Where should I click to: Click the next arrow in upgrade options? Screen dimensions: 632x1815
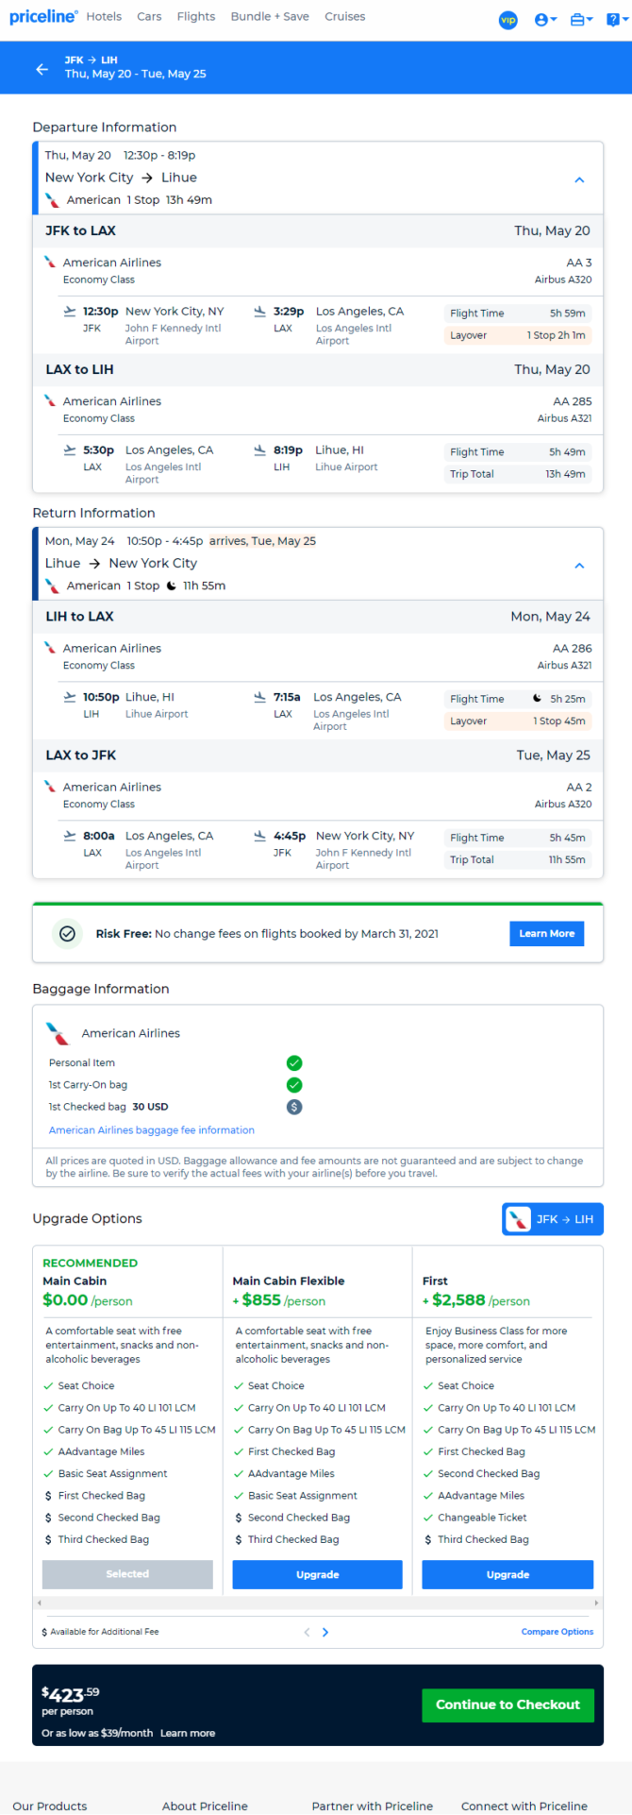point(325,1632)
